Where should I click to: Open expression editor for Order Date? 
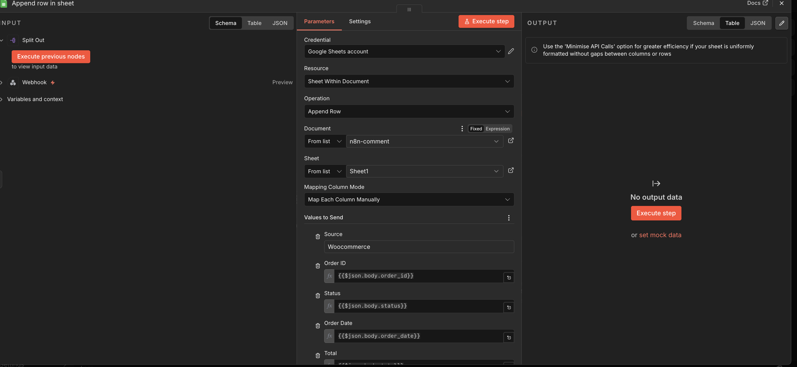(x=509, y=337)
